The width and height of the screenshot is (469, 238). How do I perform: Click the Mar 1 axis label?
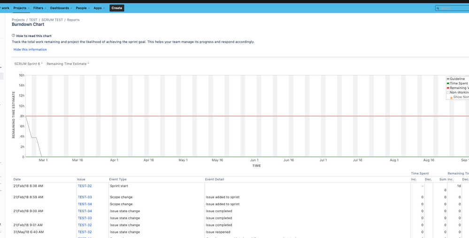point(43,160)
